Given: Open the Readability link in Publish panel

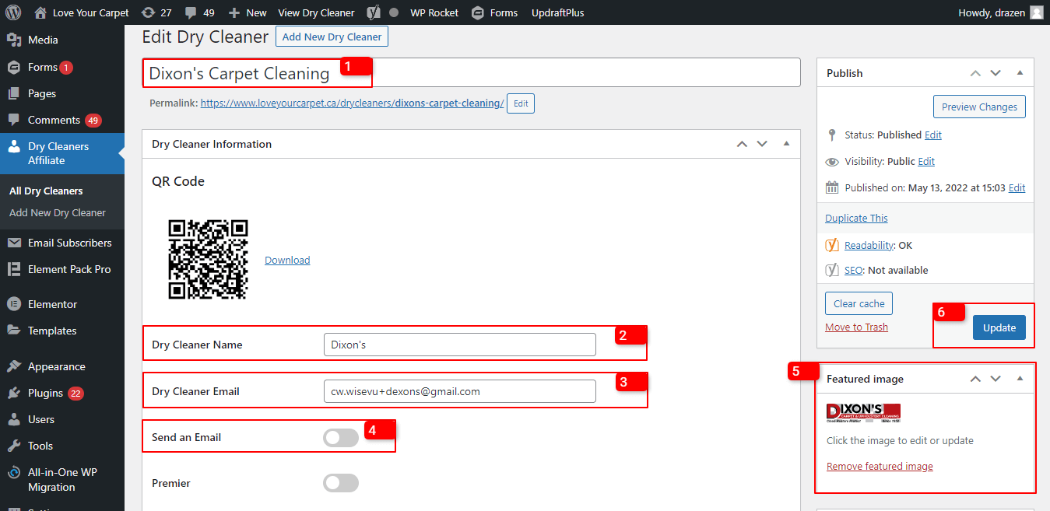Looking at the screenshot, I should (869, 245).
